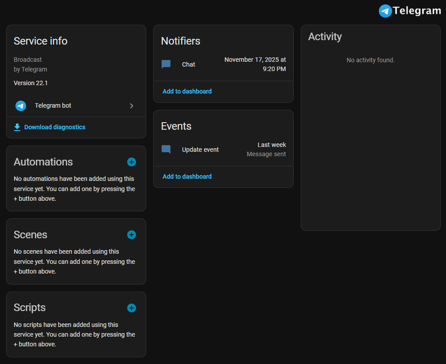Screen dimensions: 446x364
Task: Click the Telegram brand name text
Action: (417, 11)
